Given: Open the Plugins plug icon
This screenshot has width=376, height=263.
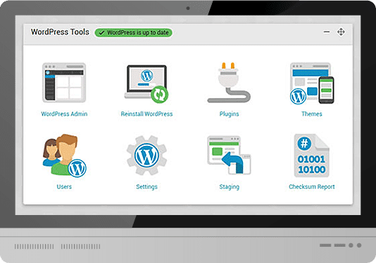Looking at the screenshot, I should 229,82.
